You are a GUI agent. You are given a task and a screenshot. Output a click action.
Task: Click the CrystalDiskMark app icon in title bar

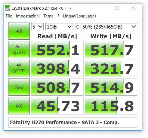(7, 8)
